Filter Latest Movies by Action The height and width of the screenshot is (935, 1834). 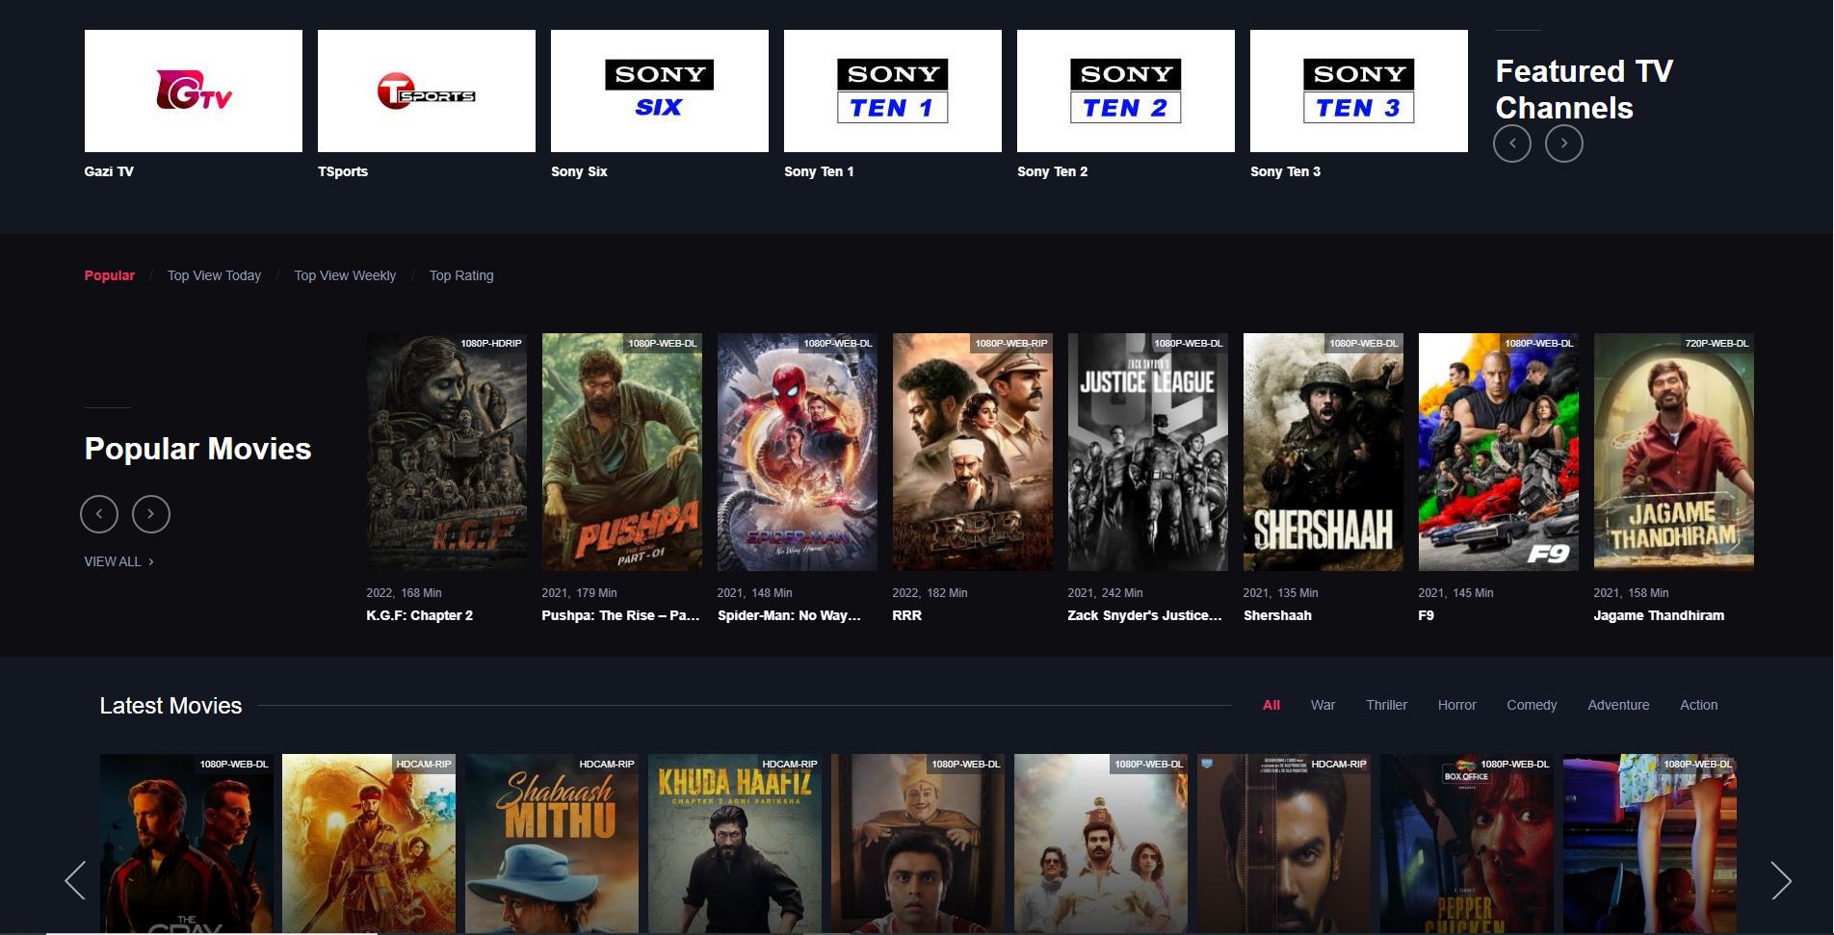[x=1698, y=705]
